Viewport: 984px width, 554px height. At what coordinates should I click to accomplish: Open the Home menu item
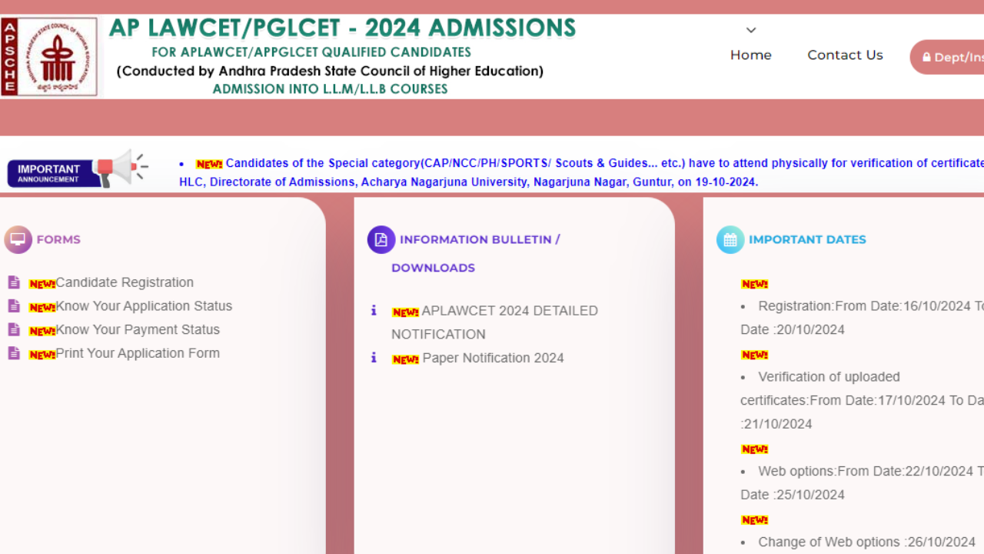point(750,55)
